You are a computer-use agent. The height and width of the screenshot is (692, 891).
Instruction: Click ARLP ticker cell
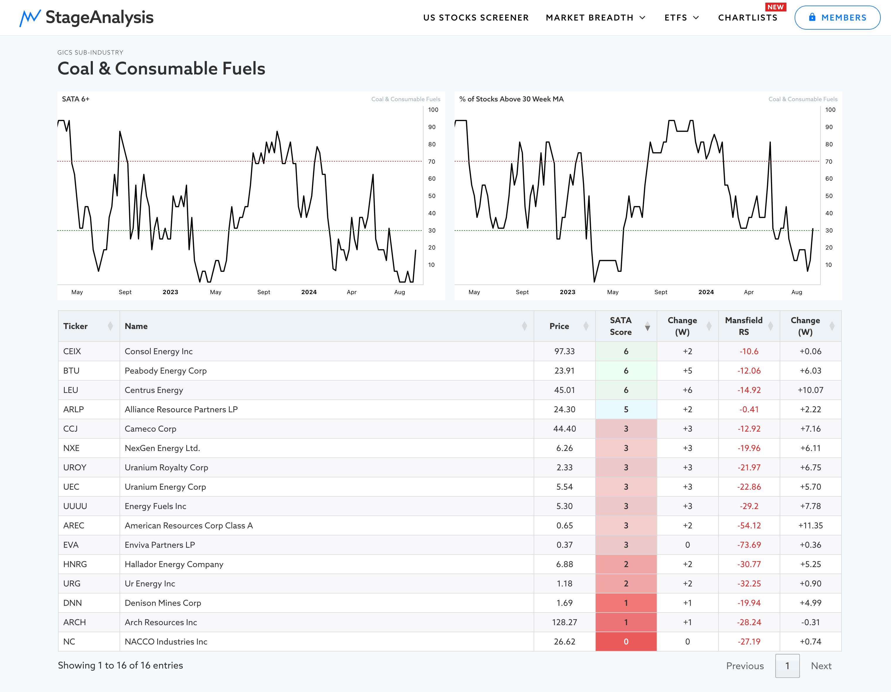(x=89, y=409)
